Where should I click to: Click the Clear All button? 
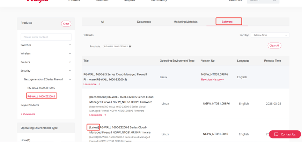274,46
